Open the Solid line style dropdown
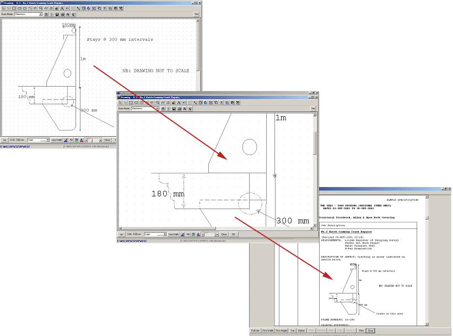This screenshot has width=453, height=336. pyautogui.click(x=47, y=140)
